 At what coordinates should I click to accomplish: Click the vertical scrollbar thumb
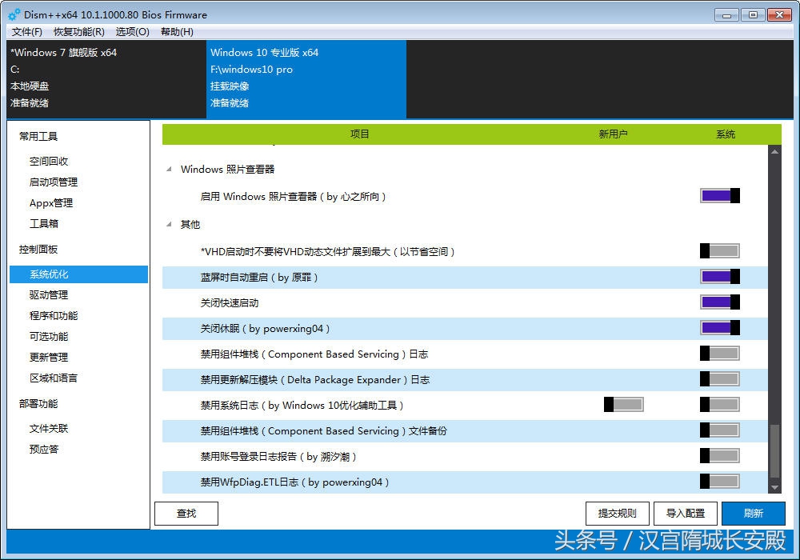pyautogui.click(x=774, y=451)
